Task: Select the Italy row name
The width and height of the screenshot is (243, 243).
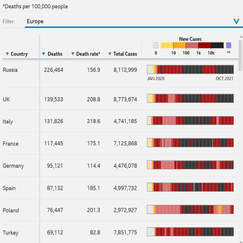Action: [x=8, y=121]
